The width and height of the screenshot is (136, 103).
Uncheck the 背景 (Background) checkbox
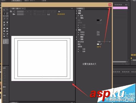(x=79, y=39)
